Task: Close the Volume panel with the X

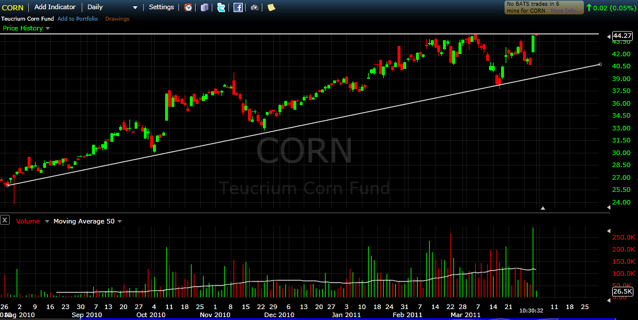Action: pyautogui.click(x=5, y=220)
